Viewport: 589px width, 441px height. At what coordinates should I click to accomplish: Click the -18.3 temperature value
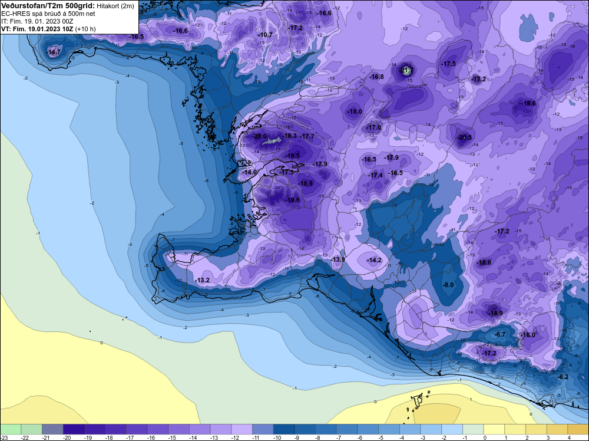click(x=290, y=136)
